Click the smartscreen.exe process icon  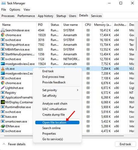3,121
